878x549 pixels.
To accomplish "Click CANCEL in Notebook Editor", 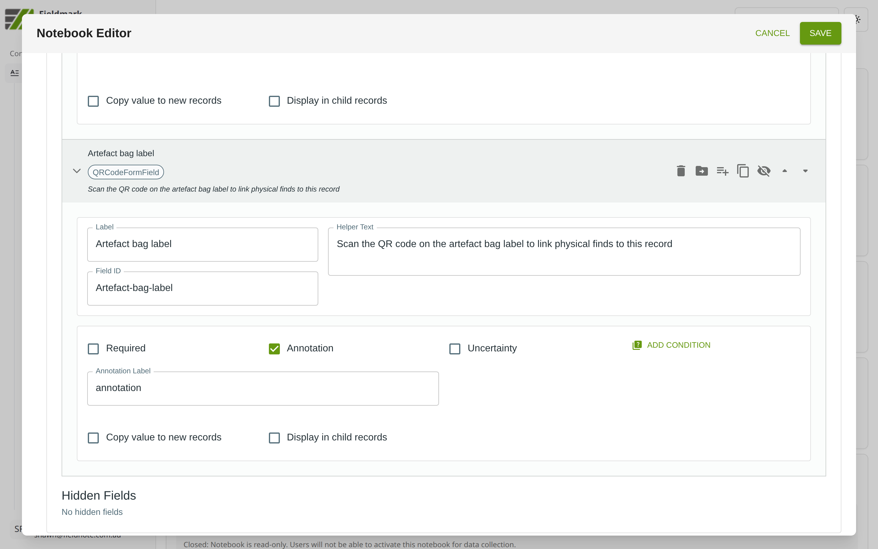I will coord(772,33).
